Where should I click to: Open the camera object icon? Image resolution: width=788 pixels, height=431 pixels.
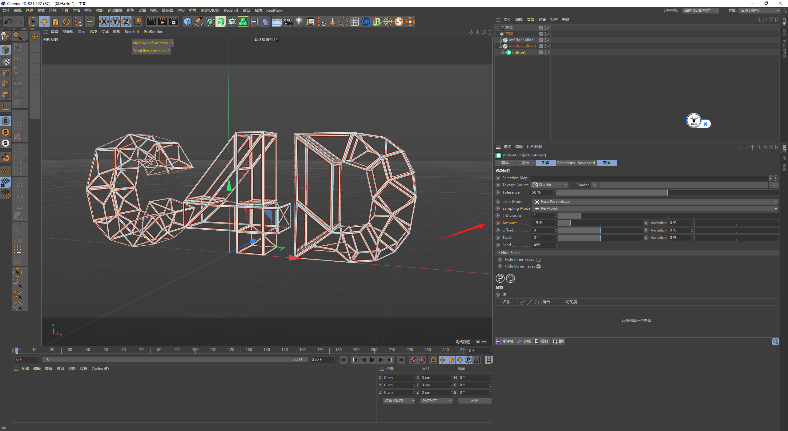coord(288,22)
